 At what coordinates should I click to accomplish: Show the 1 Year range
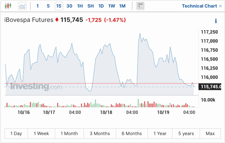click(x=160, y=134)
